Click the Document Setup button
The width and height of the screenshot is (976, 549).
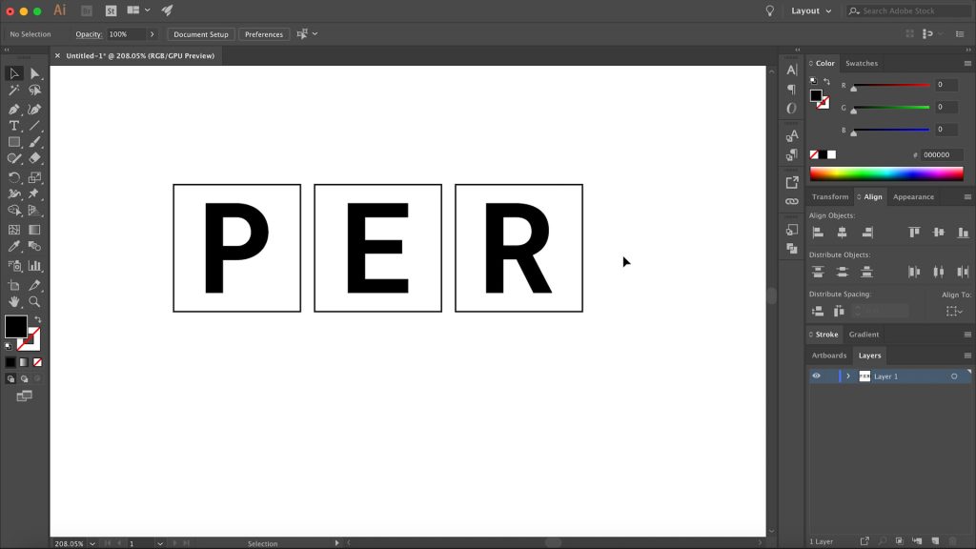click(201, 34)
